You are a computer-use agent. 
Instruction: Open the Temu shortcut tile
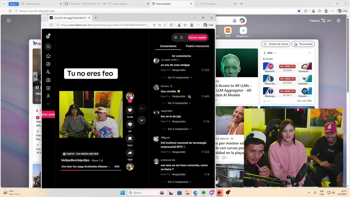(x=228, y=32)
